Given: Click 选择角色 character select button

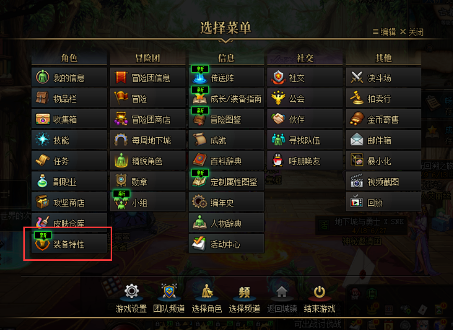Looking at the screenshot, I should [207, 298].
